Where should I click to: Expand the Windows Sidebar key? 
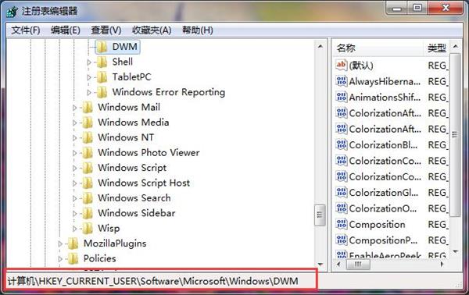coord(74,214)
